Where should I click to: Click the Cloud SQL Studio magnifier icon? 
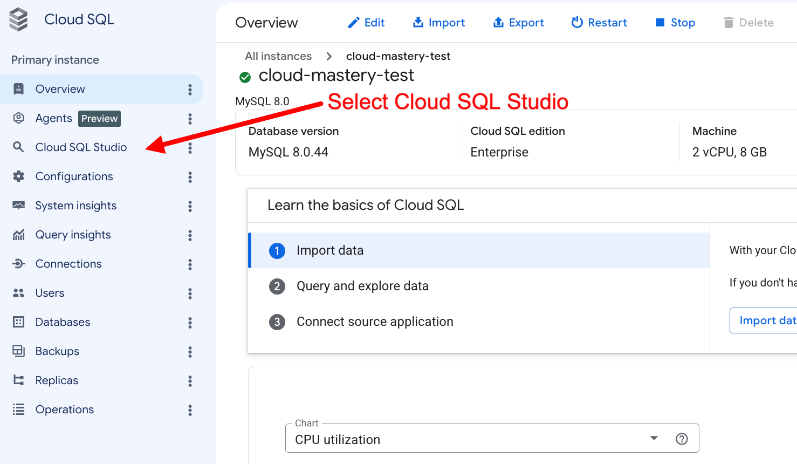coord(18,147)
